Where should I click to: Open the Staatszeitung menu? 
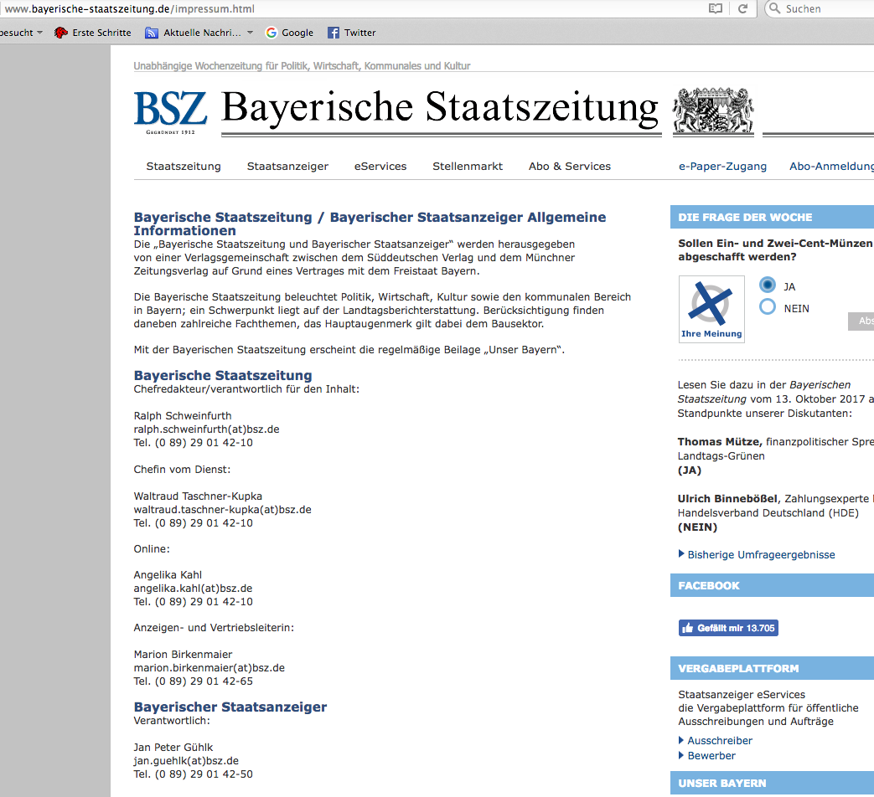[184, 166]
